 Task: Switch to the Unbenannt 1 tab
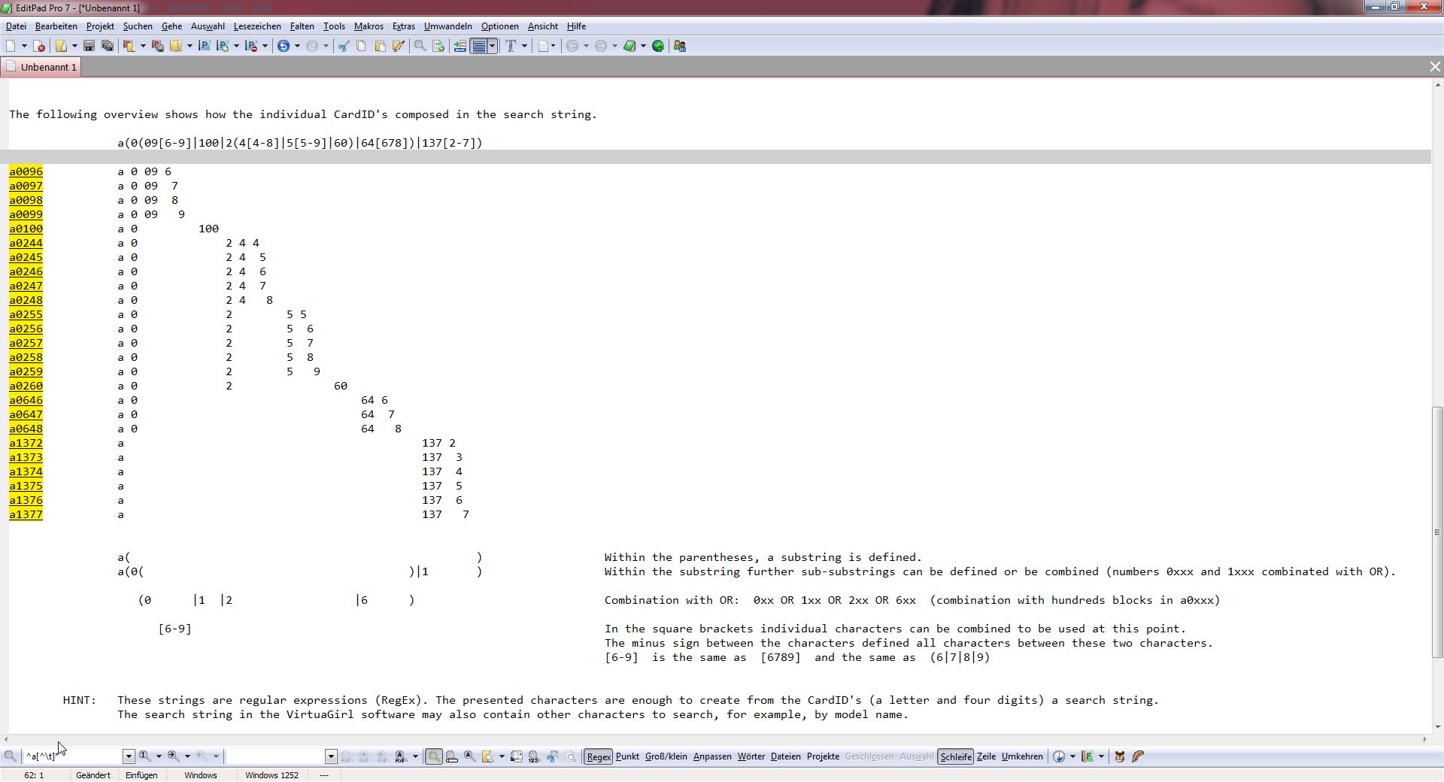48,67
